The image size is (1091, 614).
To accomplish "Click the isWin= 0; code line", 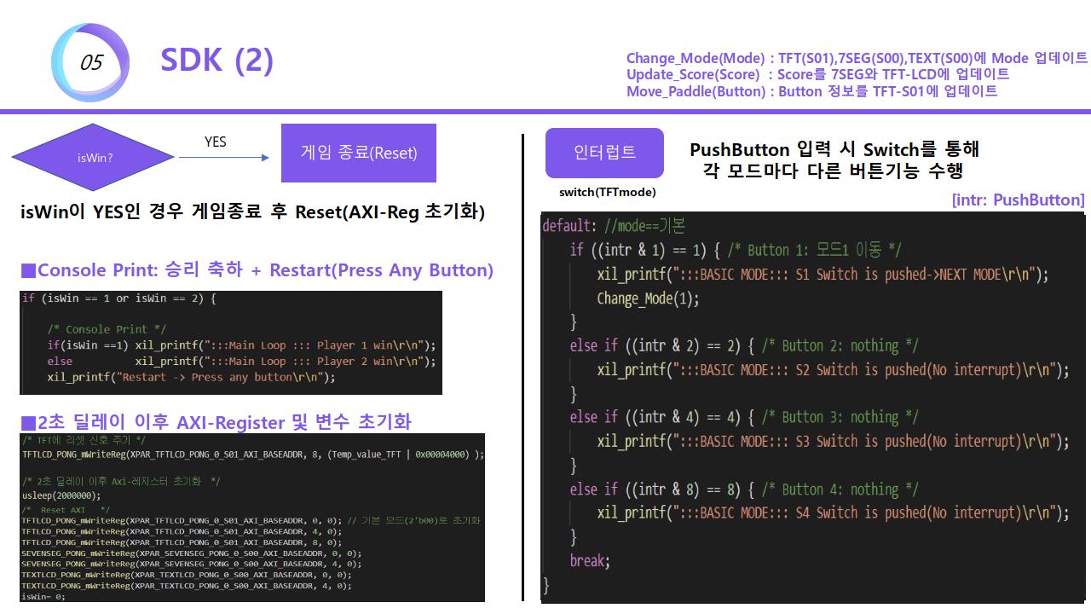I will pos(43,597).
